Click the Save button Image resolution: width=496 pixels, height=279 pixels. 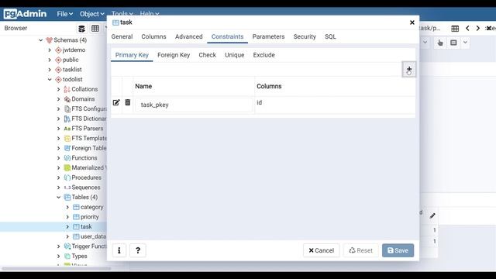(x=398, y=250)
